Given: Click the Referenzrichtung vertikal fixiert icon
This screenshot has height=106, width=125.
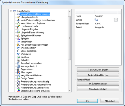Looking at the screenshot, I should 18,88.
